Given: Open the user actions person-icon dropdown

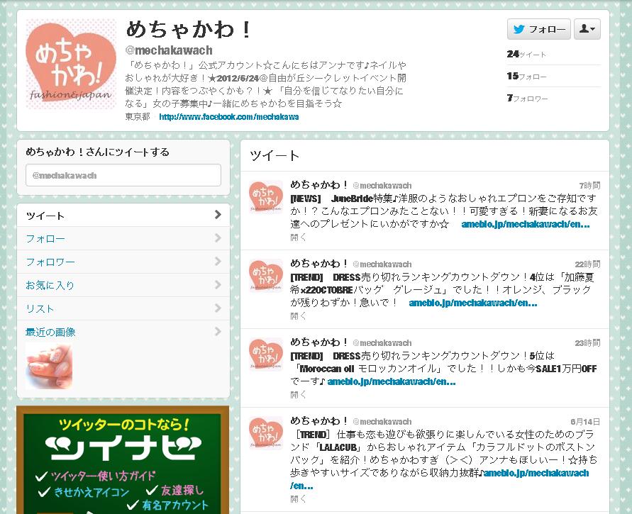Looking at the screenshot, I should [587, 29].
